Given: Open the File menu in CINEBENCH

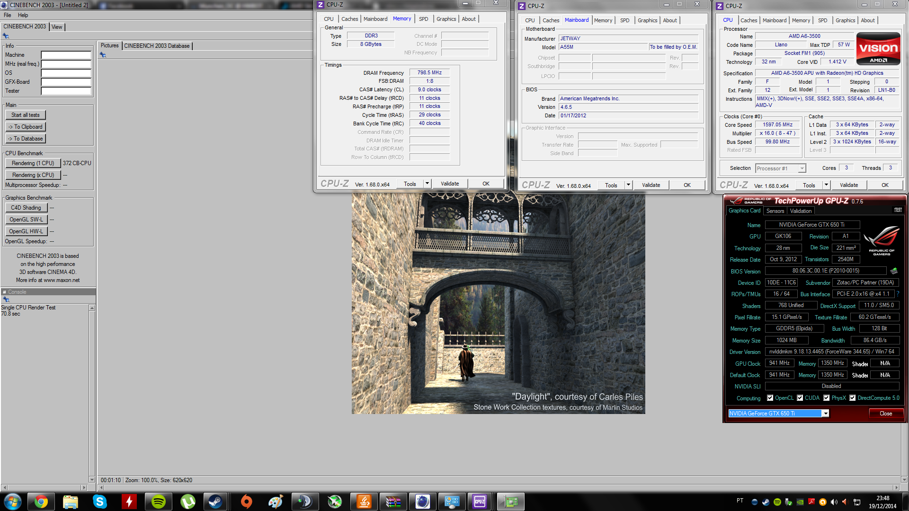Looking at the screenshot, I should [x=8, y=15].
